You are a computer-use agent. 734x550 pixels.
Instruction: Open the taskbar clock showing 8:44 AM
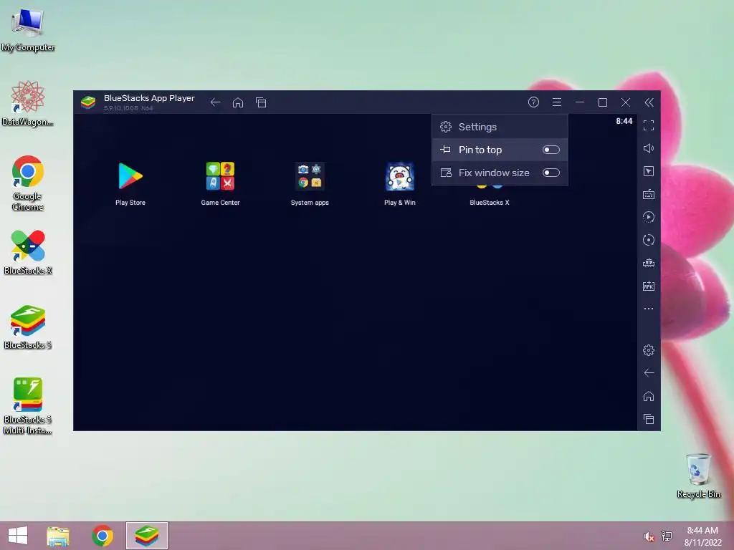(x=702, y=536)
